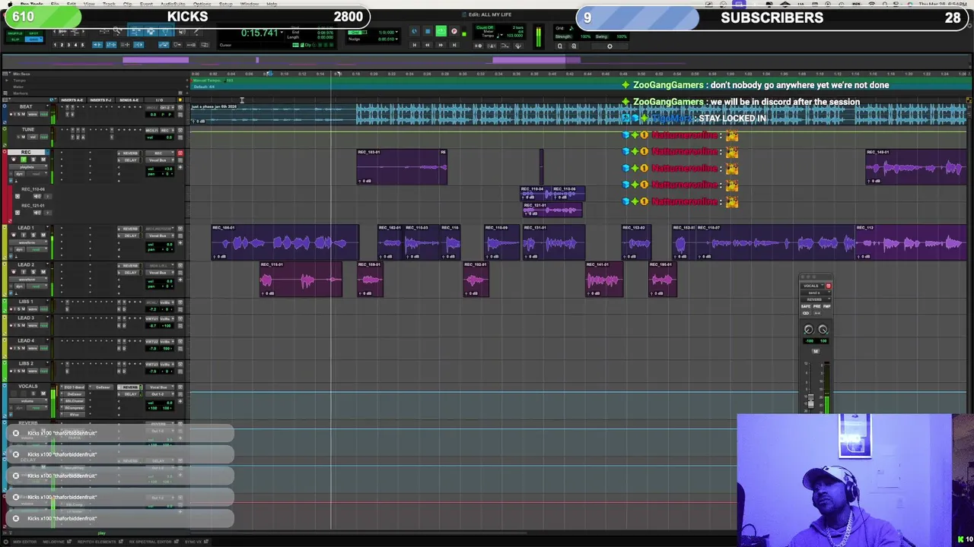The width and height of the screenshot is (974, 547).
Task: Recall zoom preset 1
Action: click(55, 45)
